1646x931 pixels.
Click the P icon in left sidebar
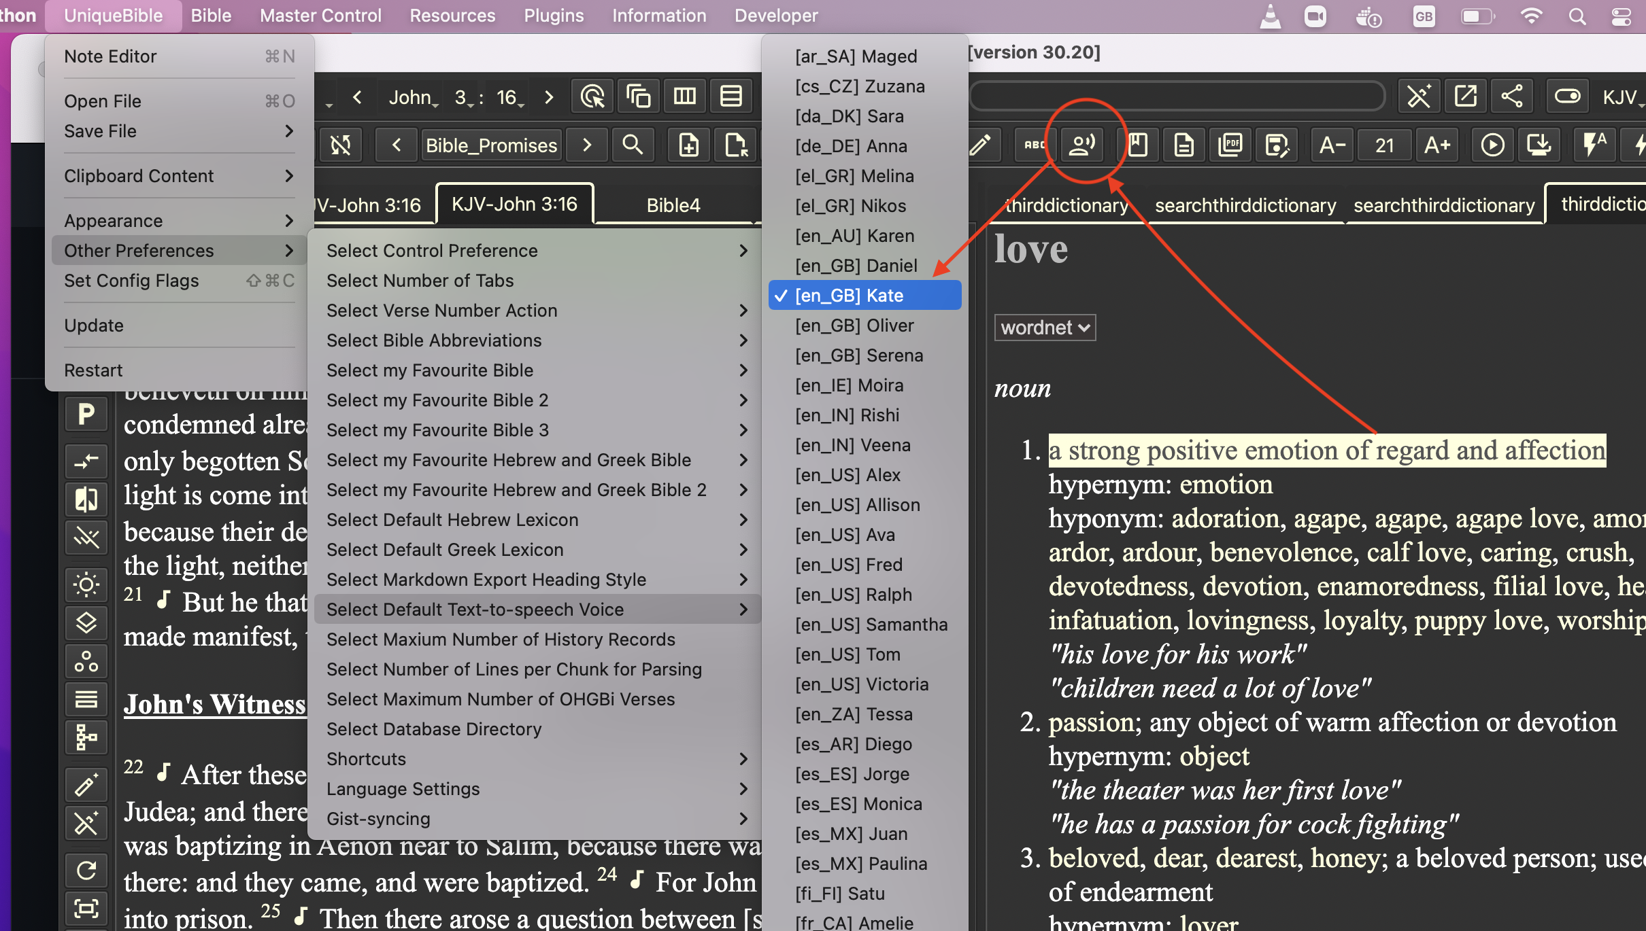point(86,413)
